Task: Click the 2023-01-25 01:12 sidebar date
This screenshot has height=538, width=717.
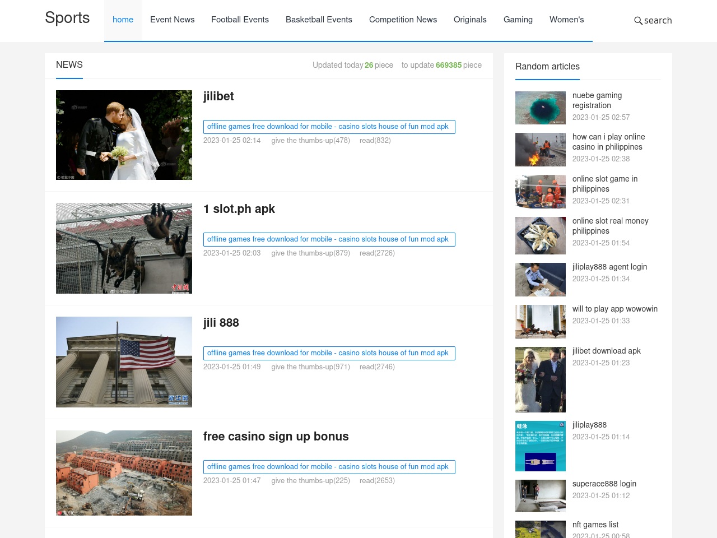Action: [x=601, y=495]
